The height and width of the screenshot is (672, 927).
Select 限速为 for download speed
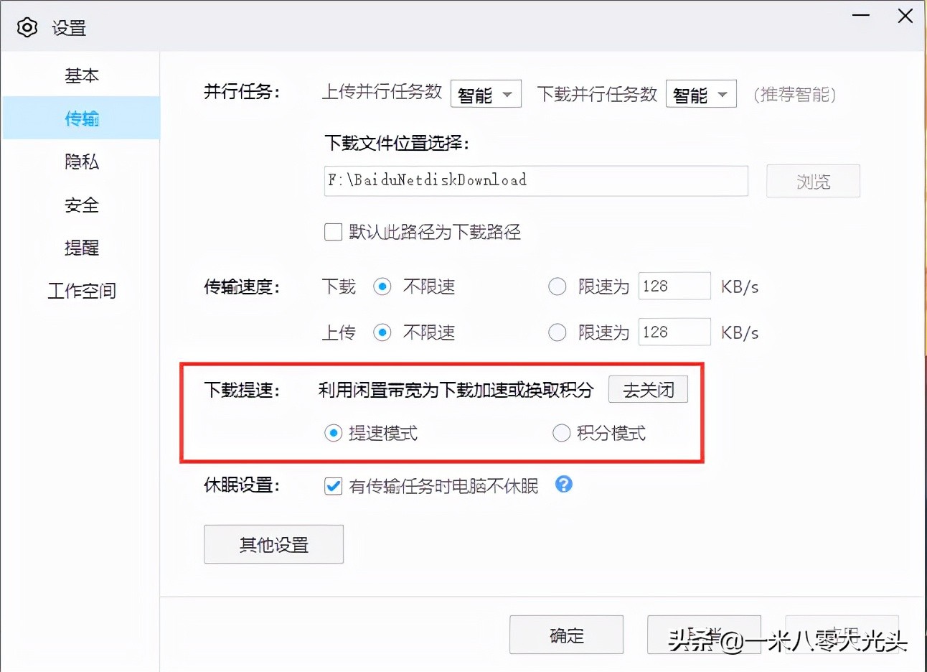[557, 286]
